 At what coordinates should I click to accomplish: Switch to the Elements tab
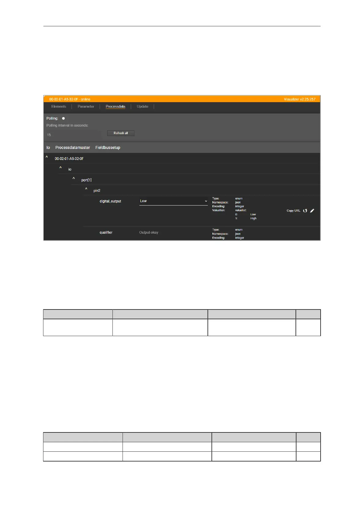pos(59,106)
